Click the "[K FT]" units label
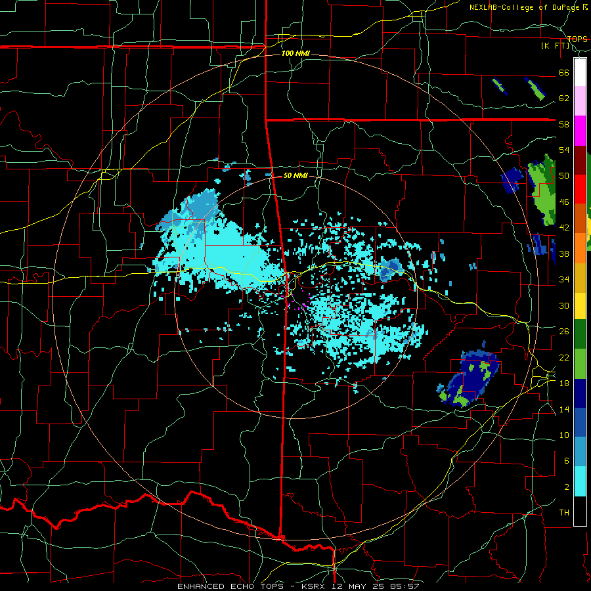This screenshot has height=591, width=591. coord(555,45)
